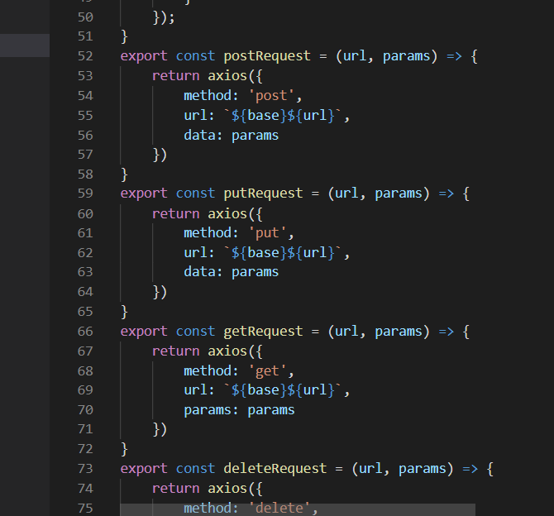Click the postRequest function name
Viewport: 554px width, 516px height.
click(x=267, y=56)
